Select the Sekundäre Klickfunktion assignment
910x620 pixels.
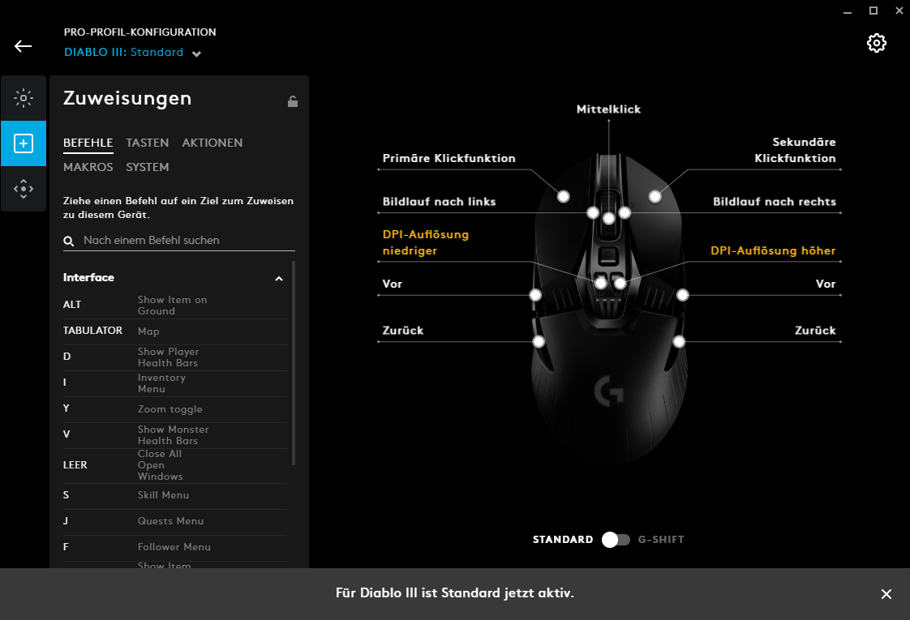(x=795, y=150)
